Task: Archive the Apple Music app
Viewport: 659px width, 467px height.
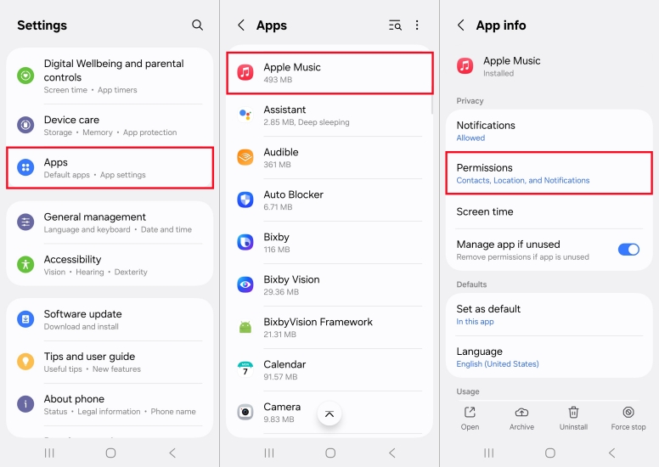Action: pos(521,418)
